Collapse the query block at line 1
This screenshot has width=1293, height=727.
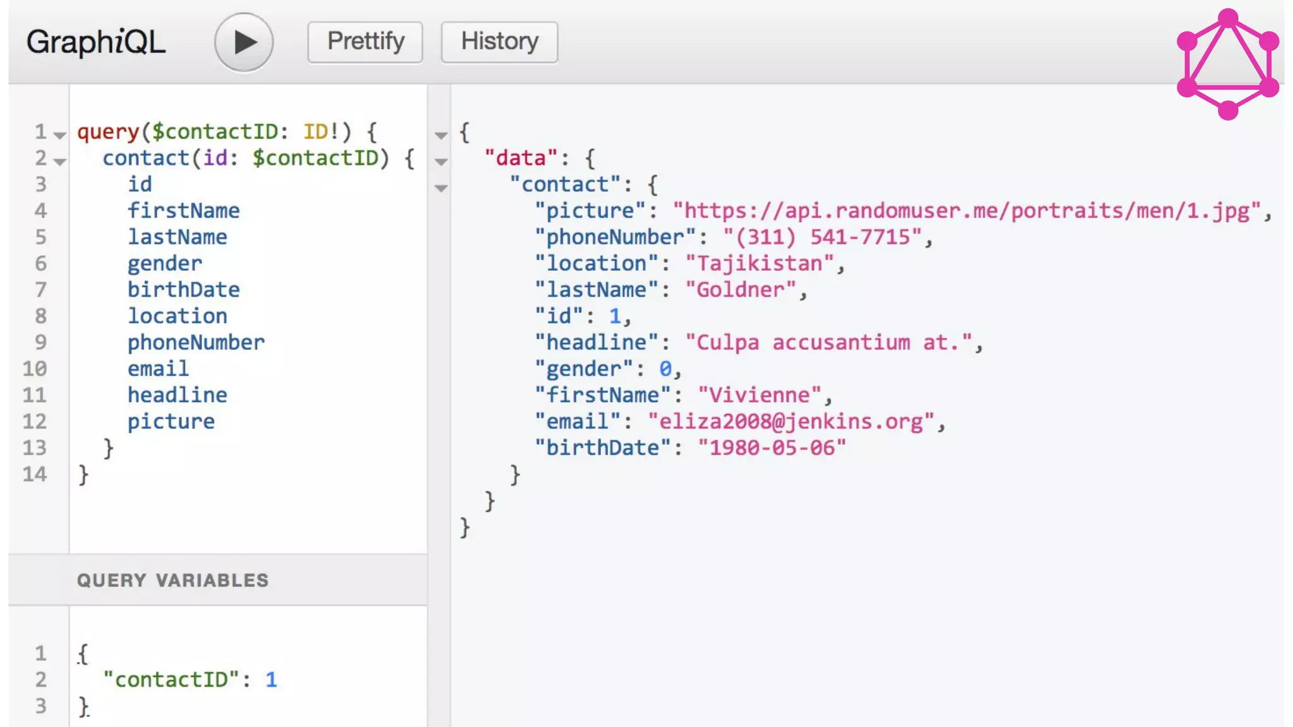pyautogui.click(x=60, y=135)
